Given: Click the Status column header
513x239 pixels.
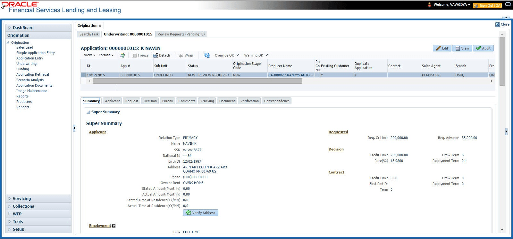Looking at the screenshot, I should 209,66.
